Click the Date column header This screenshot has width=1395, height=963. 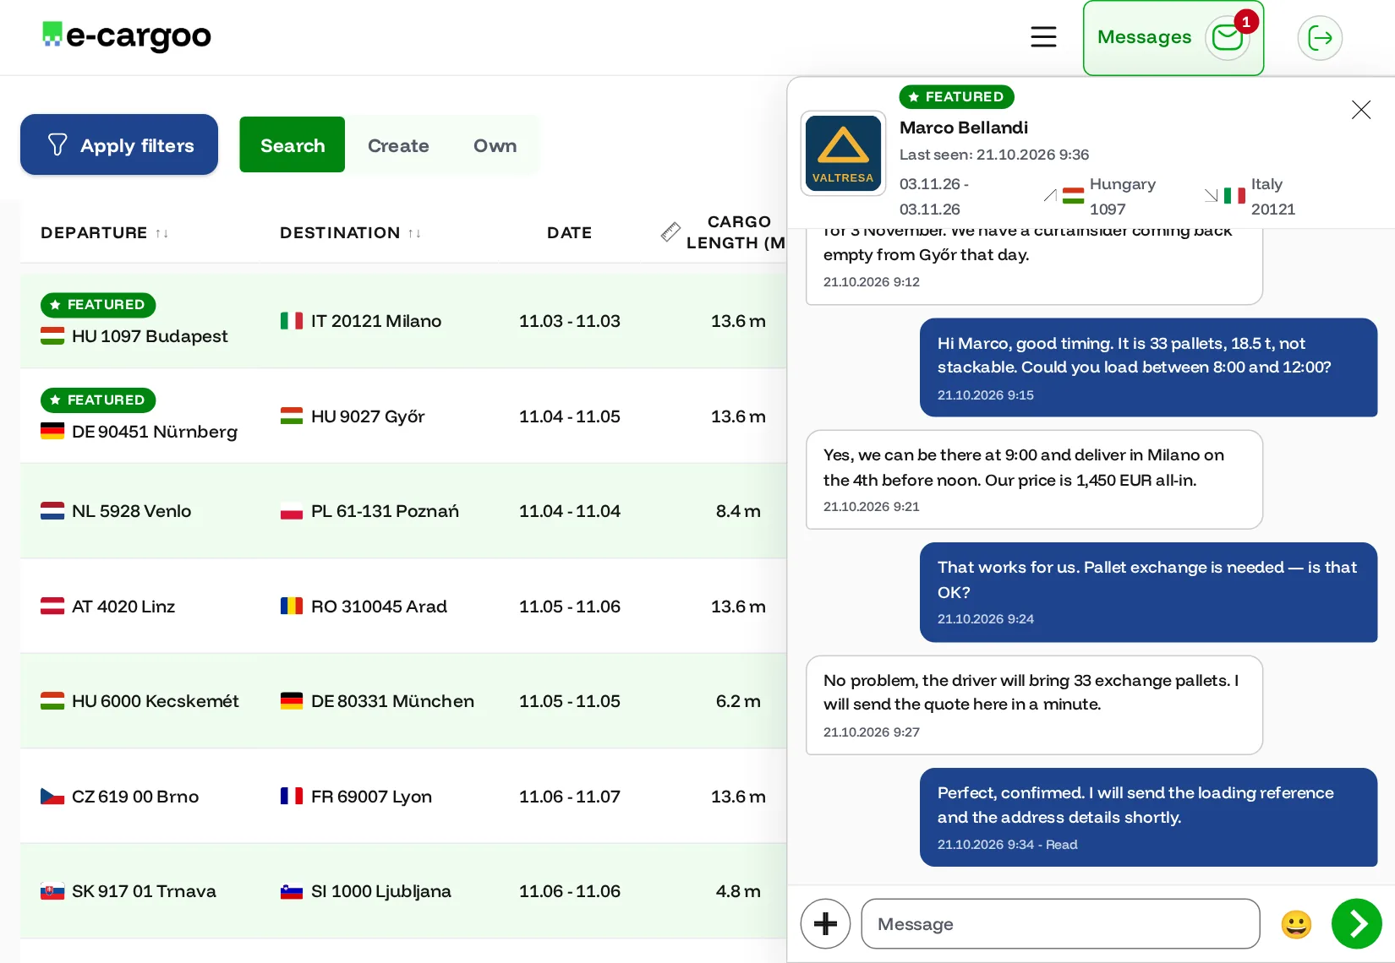point(569,233)
